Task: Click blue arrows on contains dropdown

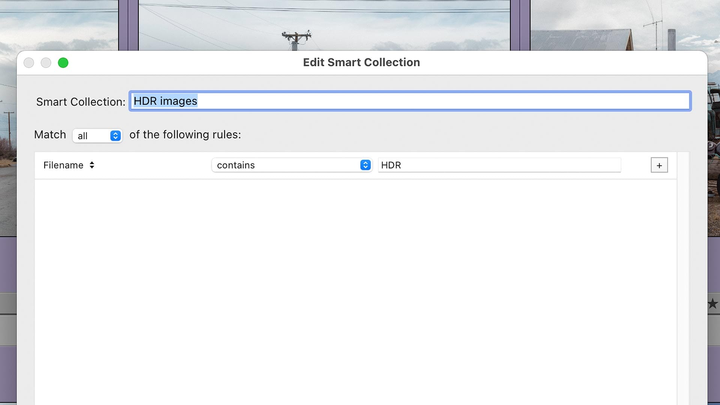Action: (x=365, y=165)
